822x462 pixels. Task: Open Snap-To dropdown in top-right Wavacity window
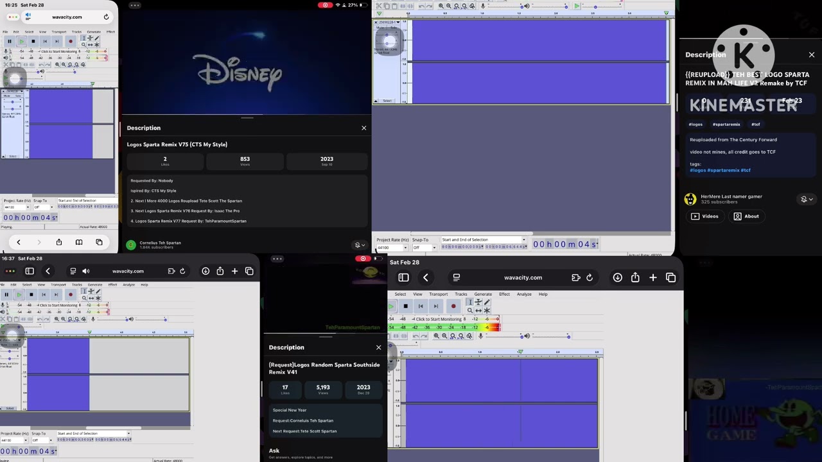(x=423, y=248)
